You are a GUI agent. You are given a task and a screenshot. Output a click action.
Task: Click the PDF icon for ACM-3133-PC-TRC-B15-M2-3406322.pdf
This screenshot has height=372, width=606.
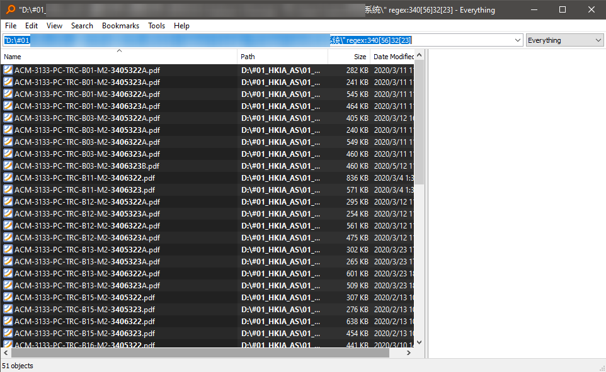(8, 321)
